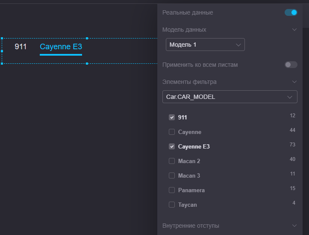Enable Применить ко всем листам switch
This screenshot has width=309, height=235.
tap(291, 65)
